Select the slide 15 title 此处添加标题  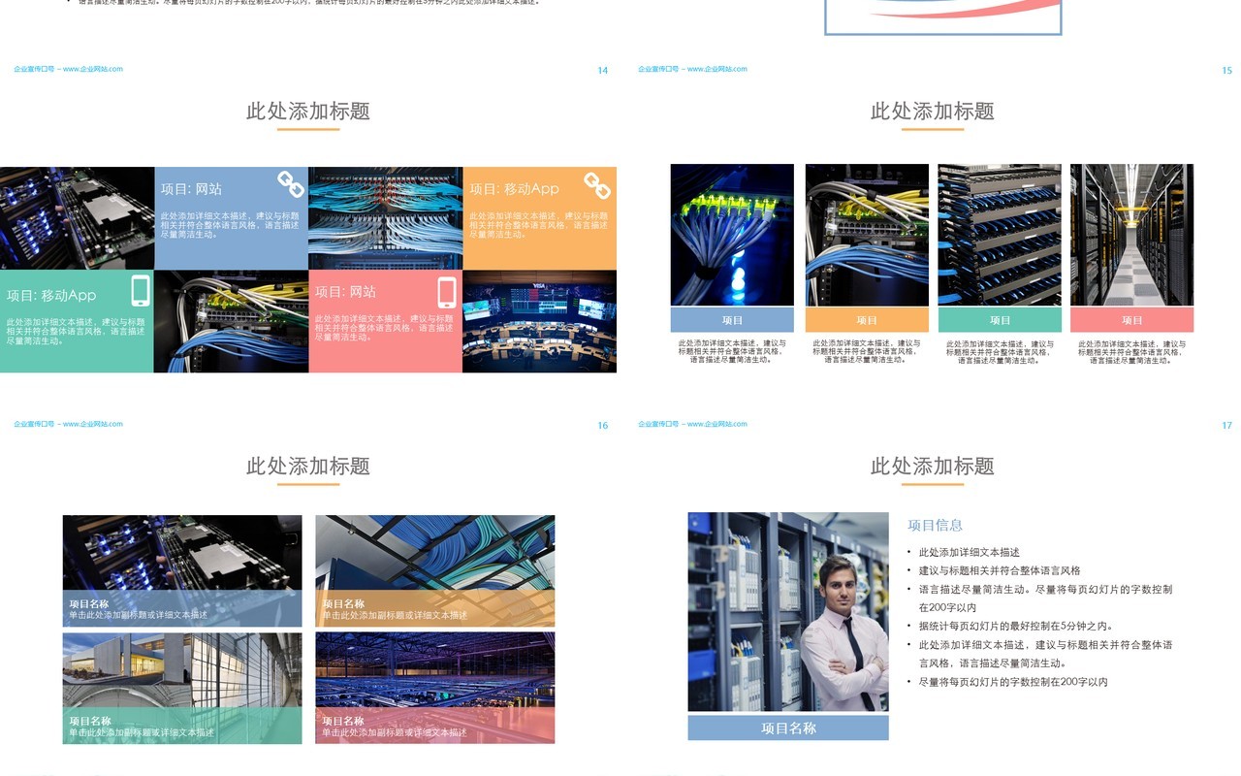coord(933,111)
